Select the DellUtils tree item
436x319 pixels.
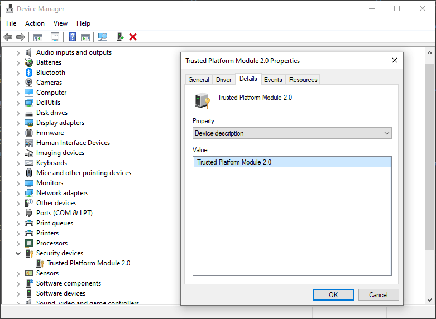(x=49, y=103)
